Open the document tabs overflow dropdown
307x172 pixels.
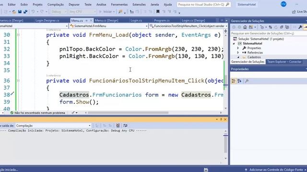pos(226,21)
